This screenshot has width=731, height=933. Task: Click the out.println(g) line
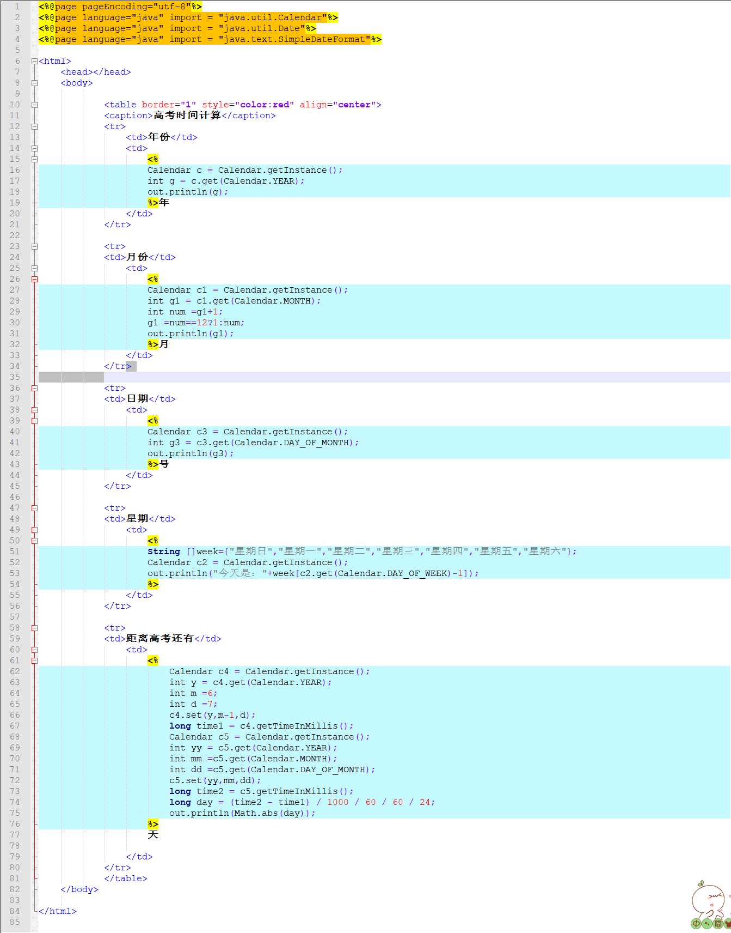point(188,192)
